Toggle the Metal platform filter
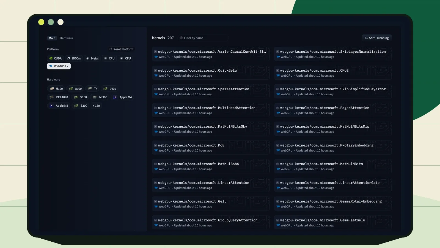Viewport: 440px width, 248px height. [92, 58]
